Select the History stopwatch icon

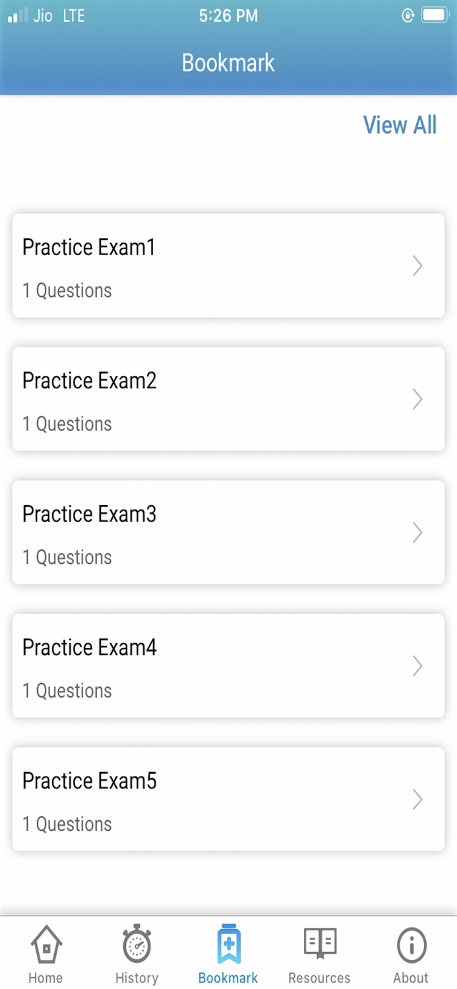coord(137,944)
